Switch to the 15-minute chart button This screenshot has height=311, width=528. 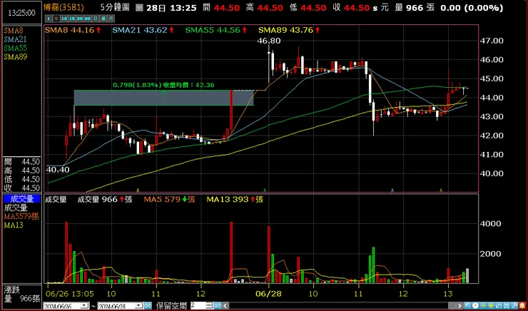click(x=72, y=19)
